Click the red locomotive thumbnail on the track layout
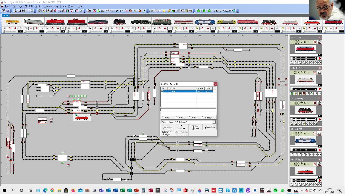345x194 pixels. click(82, 118)
